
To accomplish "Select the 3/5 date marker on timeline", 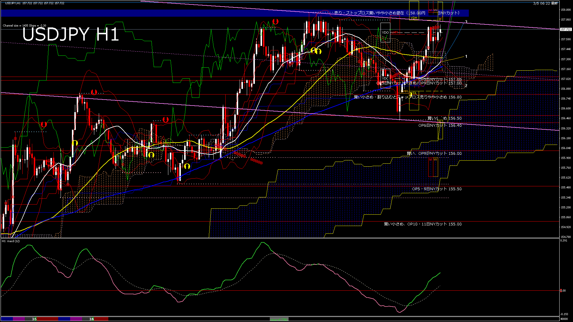I will (34, 319).
